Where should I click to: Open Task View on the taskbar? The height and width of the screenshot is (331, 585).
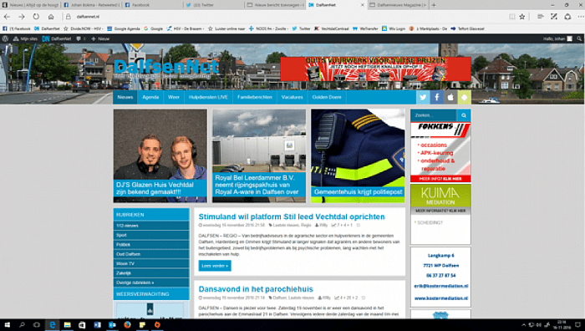(37, 324)
